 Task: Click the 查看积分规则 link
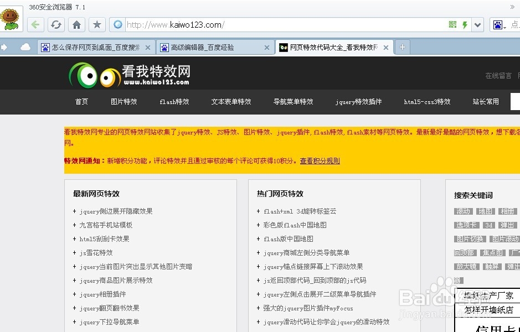pyautogui.click(x=320, y=160)
